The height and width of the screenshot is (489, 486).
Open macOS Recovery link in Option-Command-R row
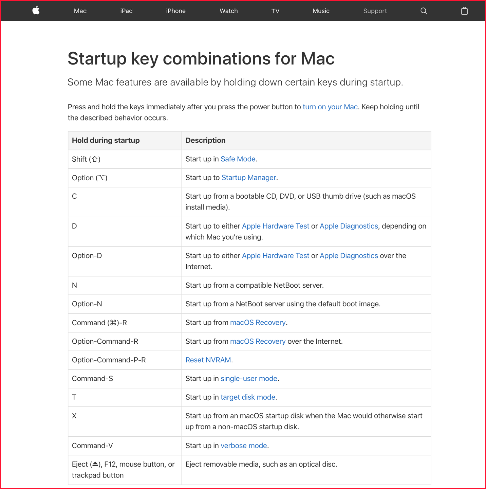pos(258,341)
